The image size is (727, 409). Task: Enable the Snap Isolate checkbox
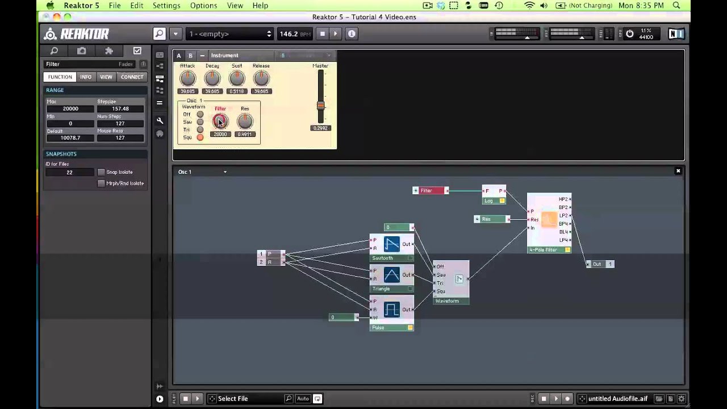tap(101, 172)
